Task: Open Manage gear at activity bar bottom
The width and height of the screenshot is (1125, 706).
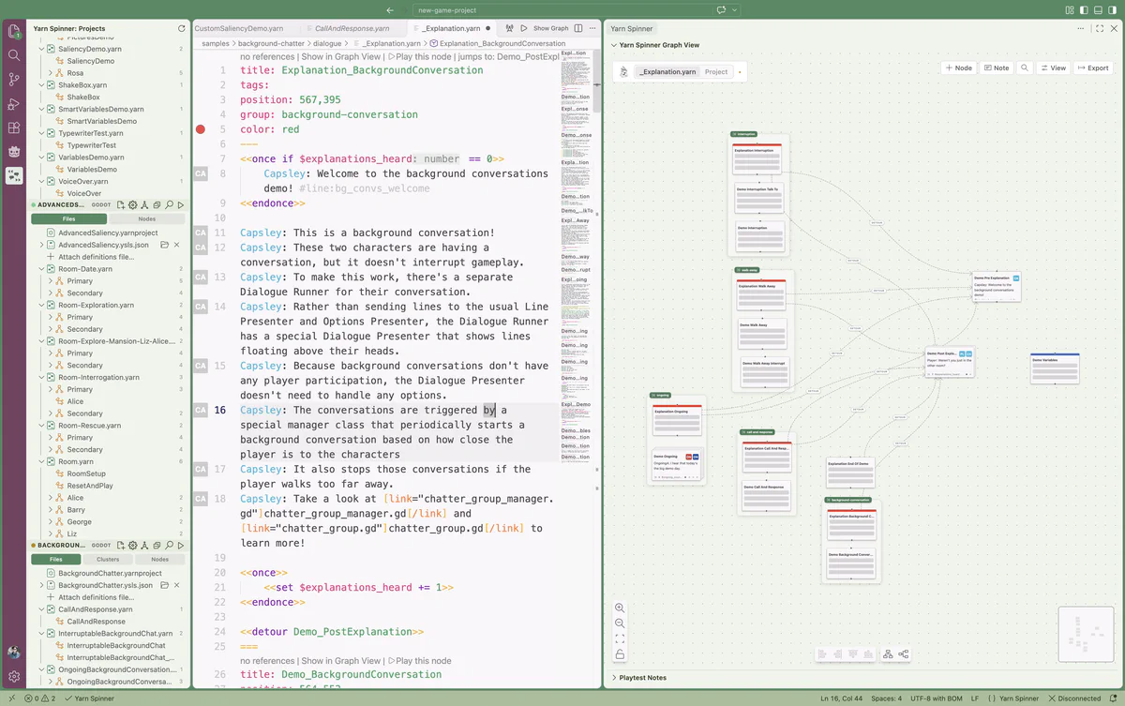Action: [14, 676]
